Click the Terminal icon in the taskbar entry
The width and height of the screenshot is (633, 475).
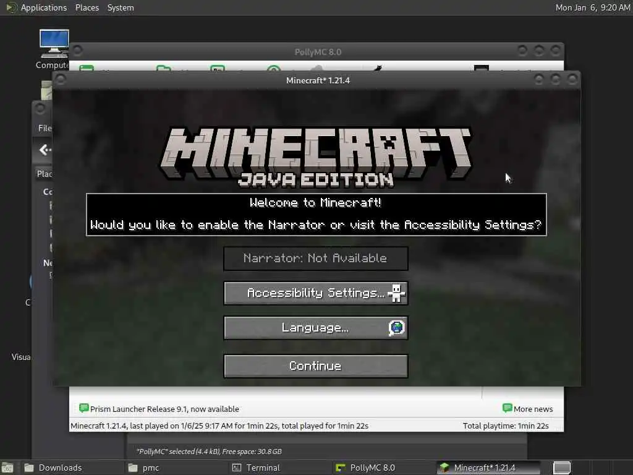[x=237, y=468]
